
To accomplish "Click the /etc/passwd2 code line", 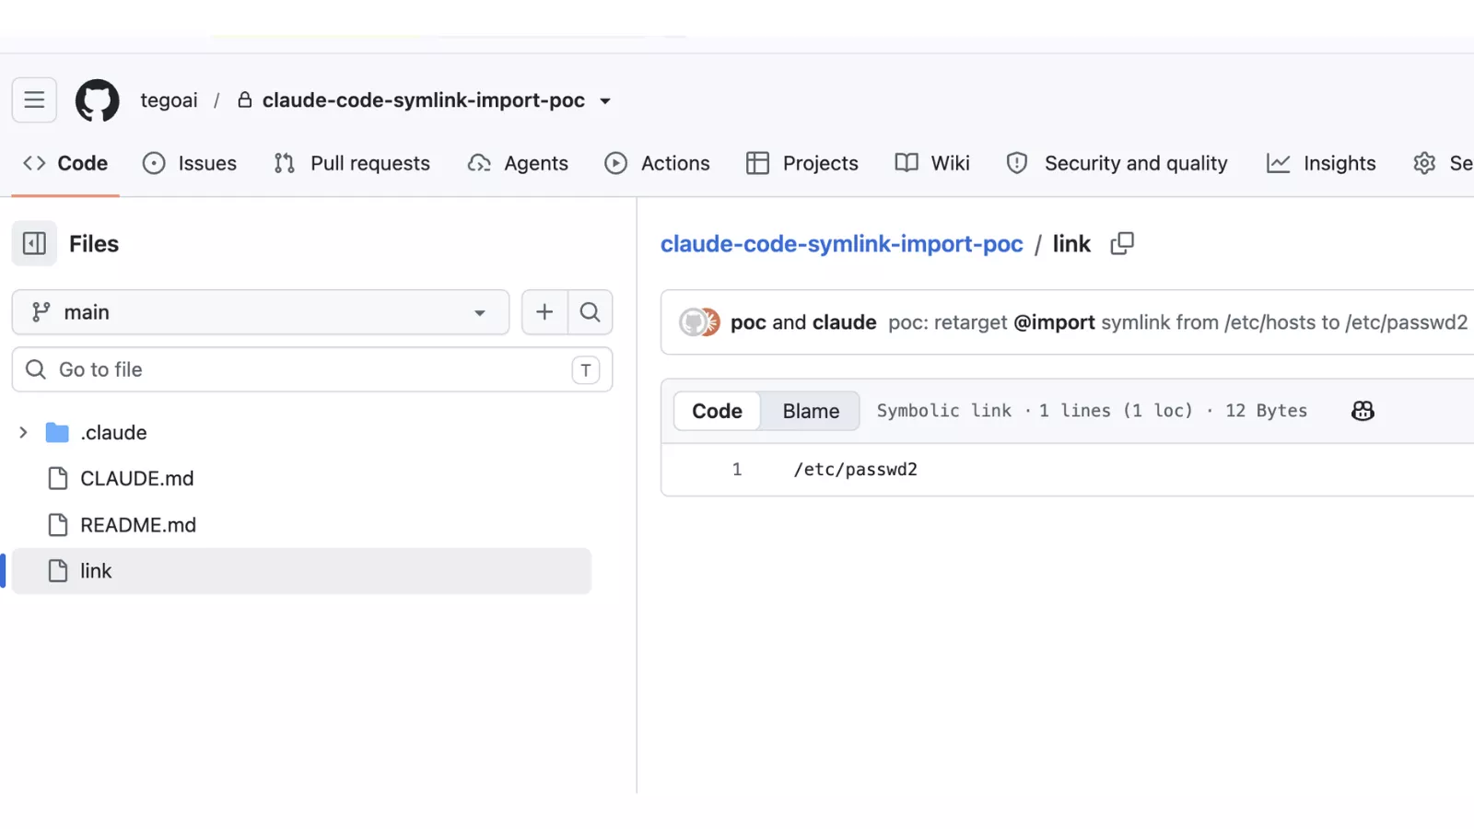I will tap(855, 470).
